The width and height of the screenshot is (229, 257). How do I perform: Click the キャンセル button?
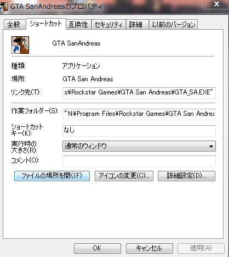150,248
